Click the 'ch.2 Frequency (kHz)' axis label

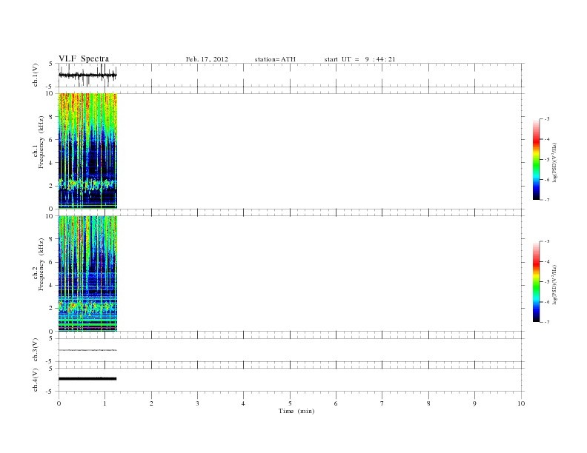(38, 265)
